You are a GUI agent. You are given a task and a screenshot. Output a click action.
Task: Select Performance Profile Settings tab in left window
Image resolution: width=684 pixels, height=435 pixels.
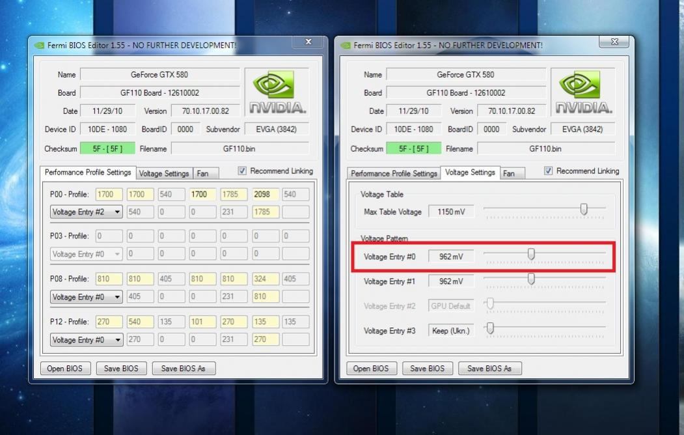pos(88,173)
